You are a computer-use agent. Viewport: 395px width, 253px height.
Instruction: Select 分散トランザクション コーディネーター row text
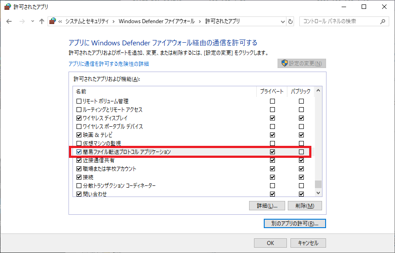coord(119,186)
